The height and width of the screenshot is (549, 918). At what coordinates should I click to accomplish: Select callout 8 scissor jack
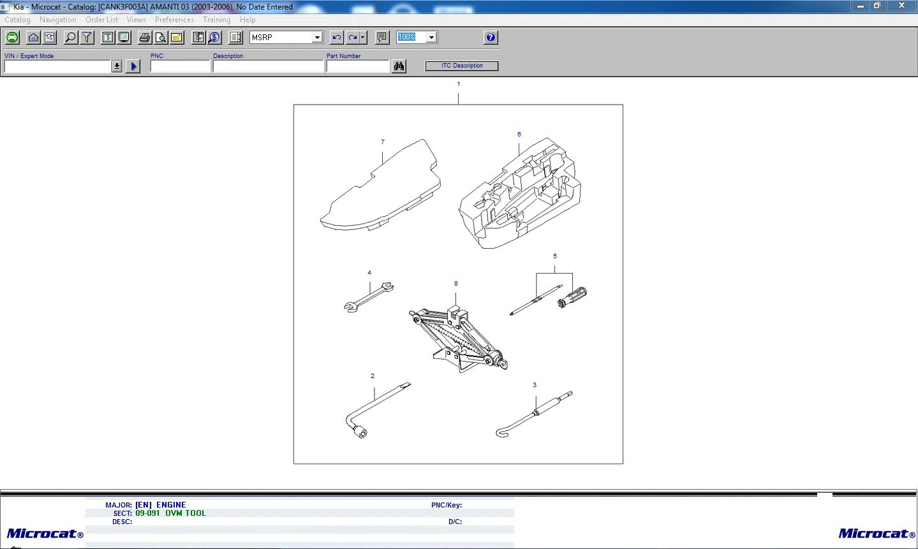(456, 284)
